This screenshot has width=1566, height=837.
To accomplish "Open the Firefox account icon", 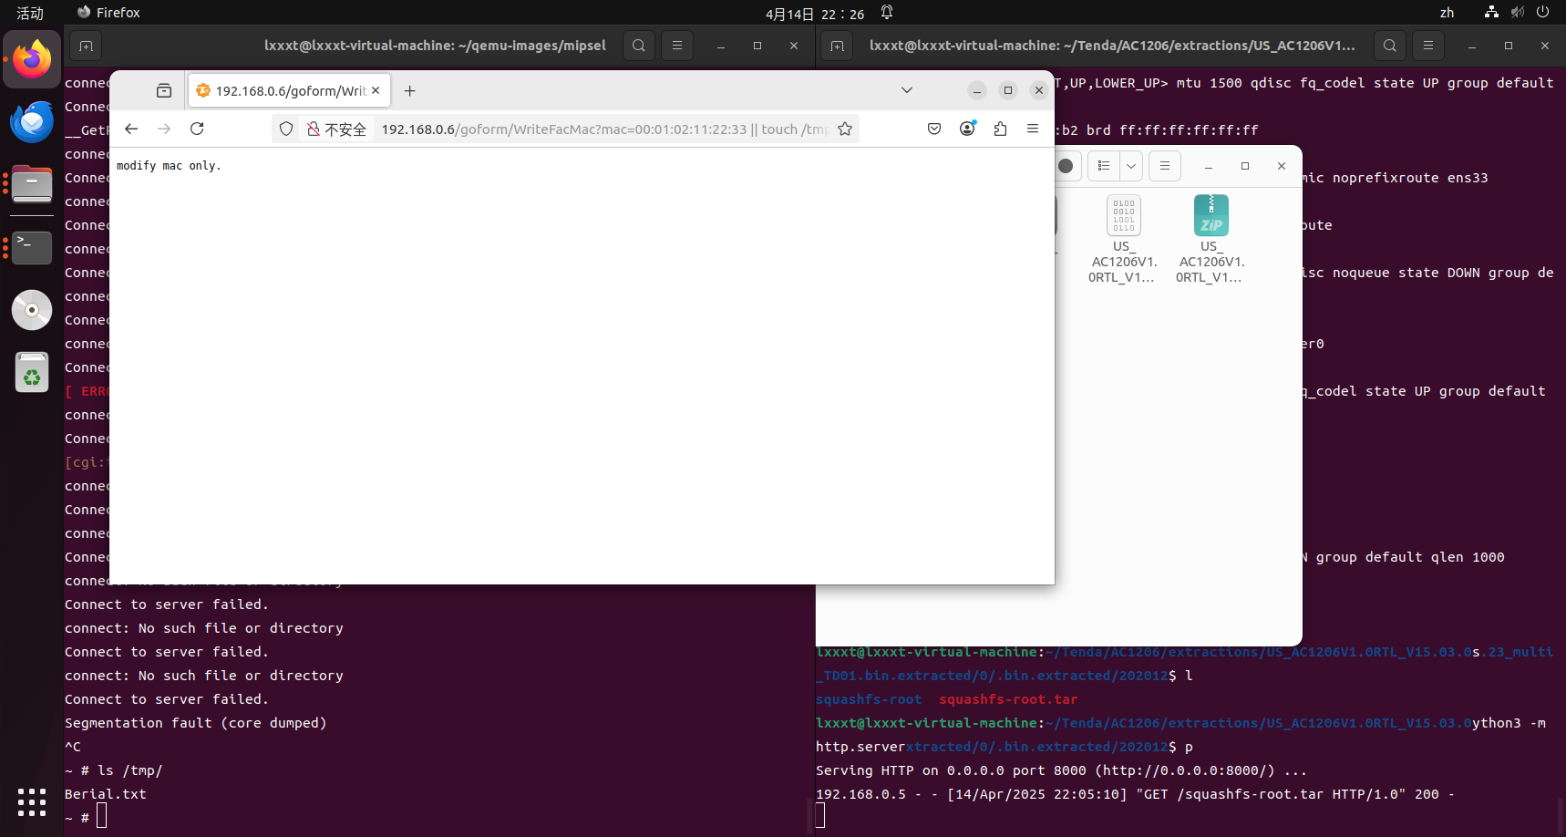I will tap(967, 129).
